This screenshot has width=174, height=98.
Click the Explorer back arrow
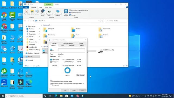[25, 21]
